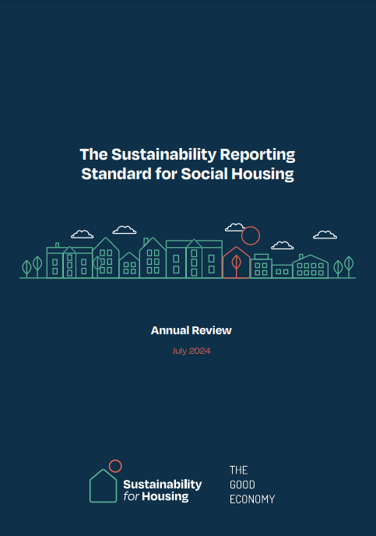The image size is (376, 536).
Task: Click the July 2024 date text
Action: [x=192, y=351]
